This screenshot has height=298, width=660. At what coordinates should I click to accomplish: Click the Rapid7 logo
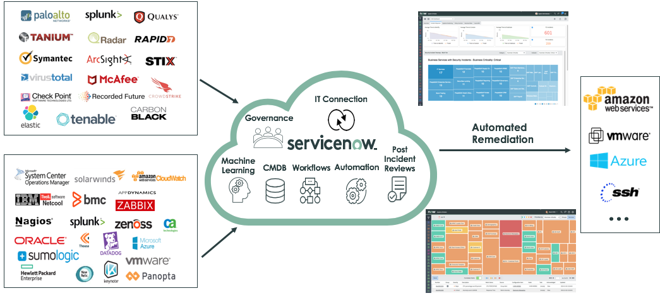click(x=155, y=39)
